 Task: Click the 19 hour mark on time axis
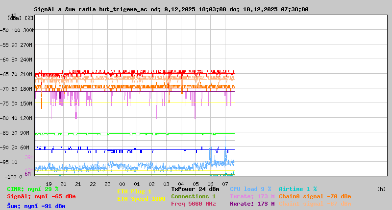click(x=49, y=184)
